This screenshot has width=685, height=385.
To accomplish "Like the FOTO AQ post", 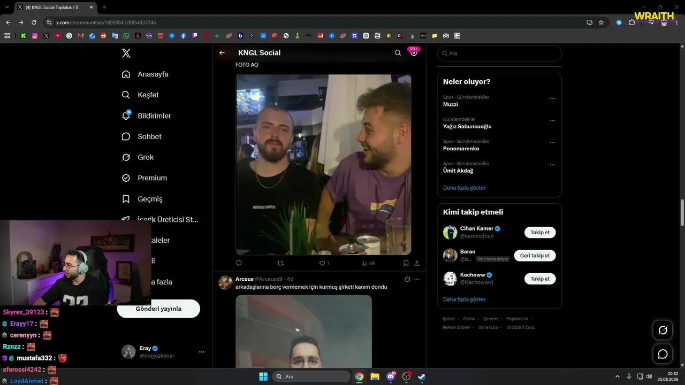I will (x=324, y=263).
